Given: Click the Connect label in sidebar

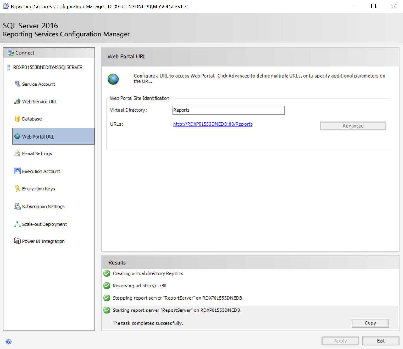Looking at the screenshot, I should click(25, 53).
